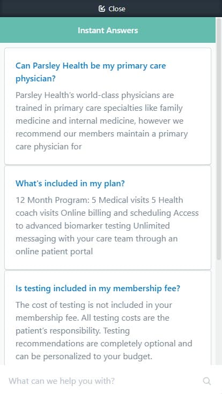222x394 pixels.
Task: Open the membership fee testing card
Action: click(108, 318)
